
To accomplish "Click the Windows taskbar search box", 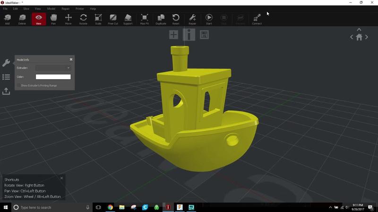I will 47,207.
